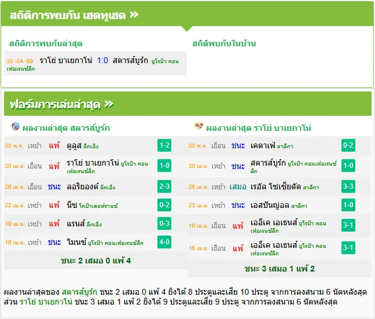
Task: Click the 1-0 score badge for เอสปันญ่อล
Action: coord(348,205)
